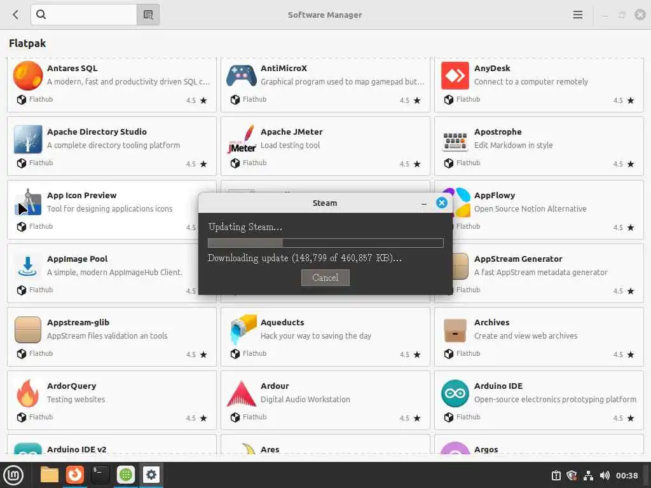Switch to the green taskbar app

(x=125, y=474)
